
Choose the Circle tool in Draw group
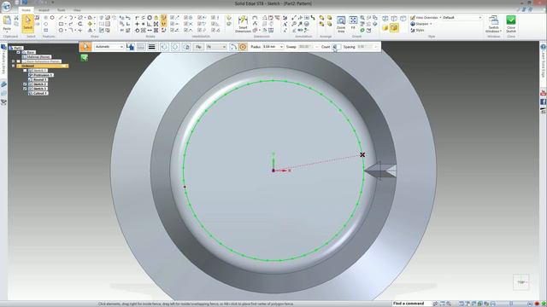61,31
